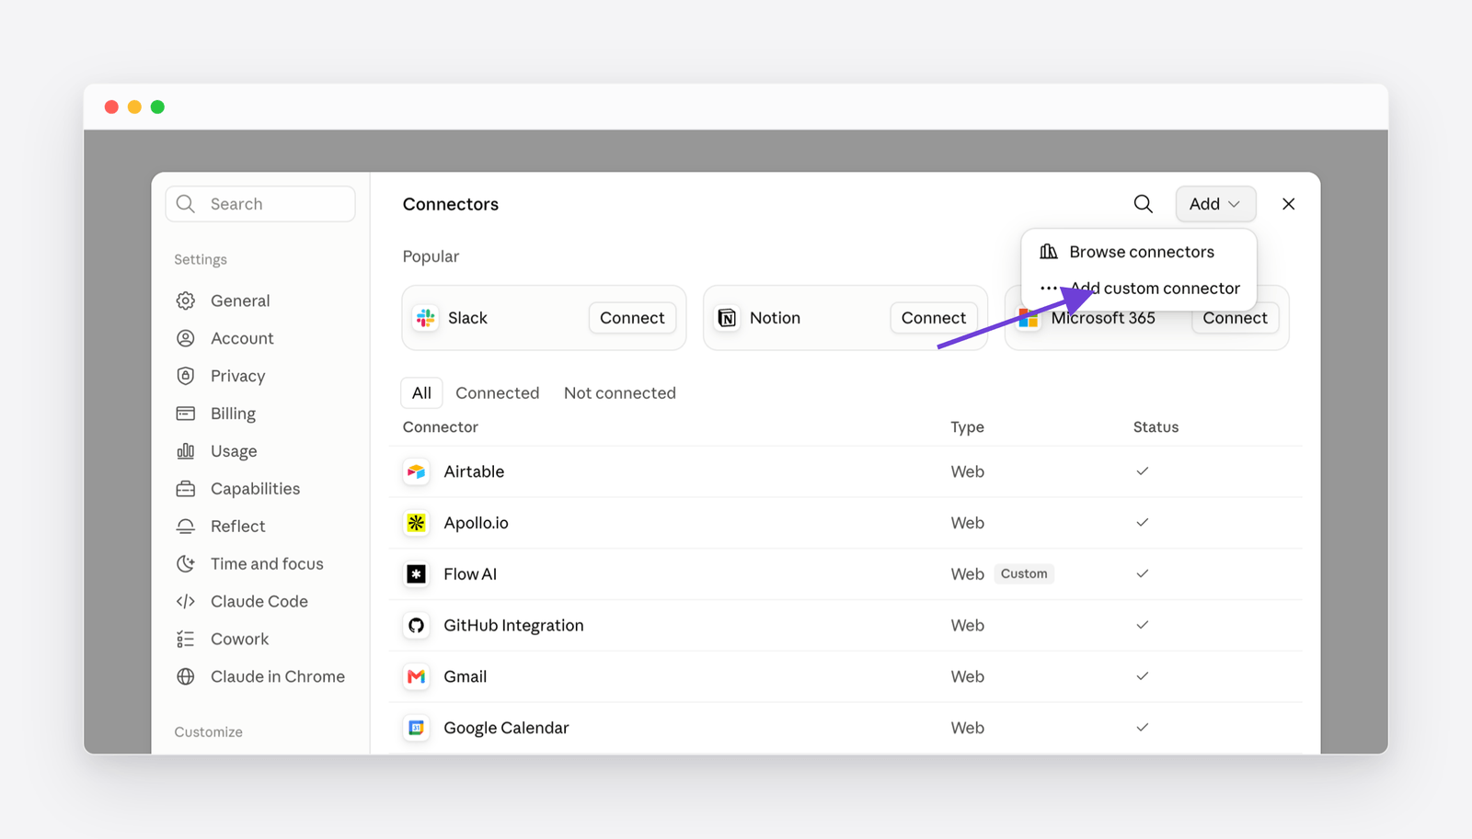Click the Capabilities briefcase icon
The image size is (1472, 839).
click(186, 489)
